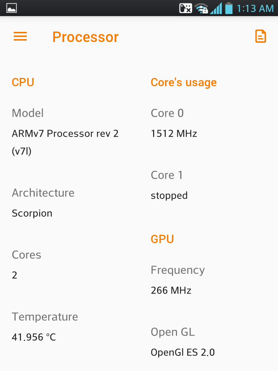The image size is (278, 371).
Task: Tap the Core 0 1512 MHz value
Action: pyautogui.click(x=174, y=134)
